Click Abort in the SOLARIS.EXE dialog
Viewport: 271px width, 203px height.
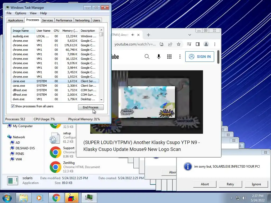click(205, 184)
